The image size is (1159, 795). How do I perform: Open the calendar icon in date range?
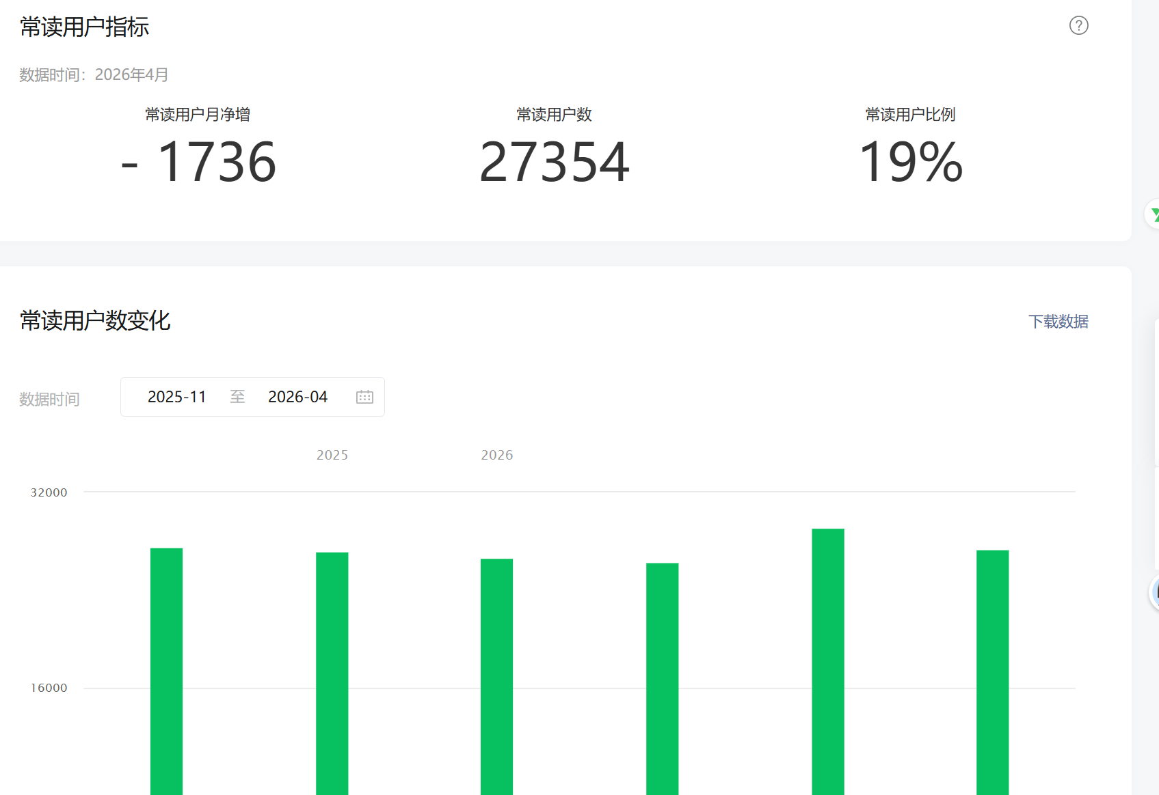click(364, 397)
